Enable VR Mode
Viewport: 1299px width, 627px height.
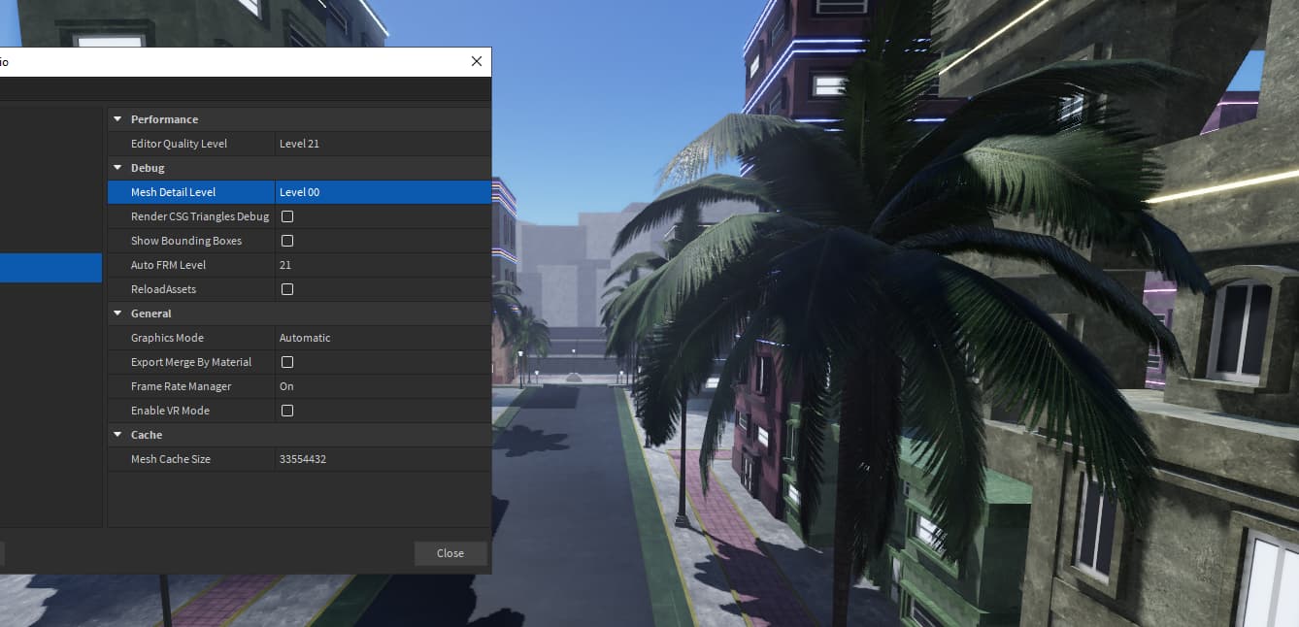point(286,410)
